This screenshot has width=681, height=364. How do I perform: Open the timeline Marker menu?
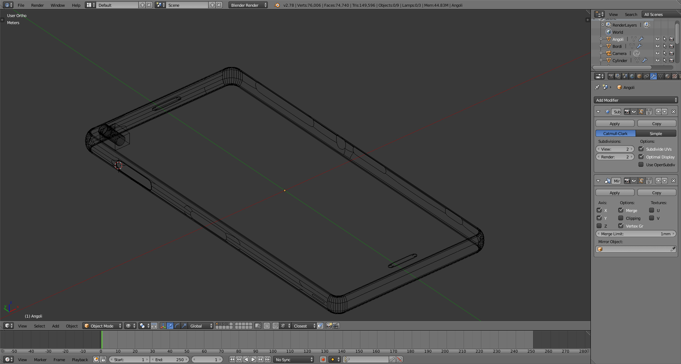click(40, 359)
